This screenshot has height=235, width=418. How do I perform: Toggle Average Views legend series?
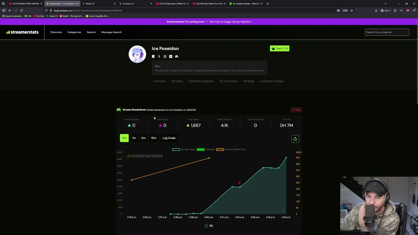(184, 149)
